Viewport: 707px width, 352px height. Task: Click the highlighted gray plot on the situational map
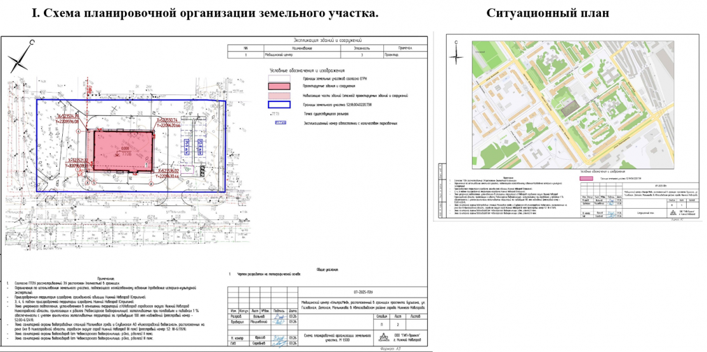point(571,108)
